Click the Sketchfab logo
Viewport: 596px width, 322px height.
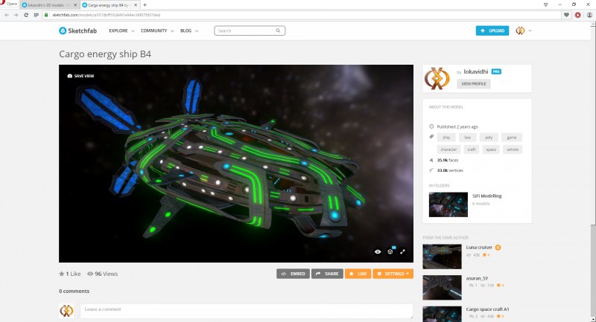(78, 30)
